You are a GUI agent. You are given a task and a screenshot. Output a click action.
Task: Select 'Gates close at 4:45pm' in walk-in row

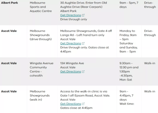coord(76,108)
